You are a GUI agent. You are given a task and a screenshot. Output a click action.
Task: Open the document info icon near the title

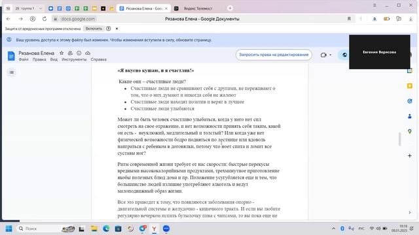pyautogui.click(x=79, y=53)
